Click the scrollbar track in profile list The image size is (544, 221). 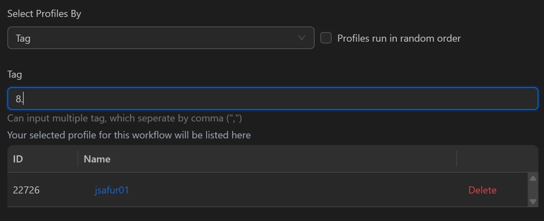533,190
